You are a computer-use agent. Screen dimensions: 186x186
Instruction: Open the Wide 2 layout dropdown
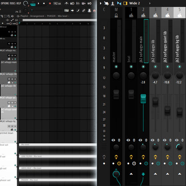pyautogui.click(x=135, y=3)
